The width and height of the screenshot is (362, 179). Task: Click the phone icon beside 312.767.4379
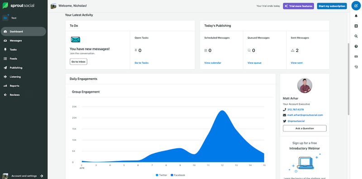(285, 109)
